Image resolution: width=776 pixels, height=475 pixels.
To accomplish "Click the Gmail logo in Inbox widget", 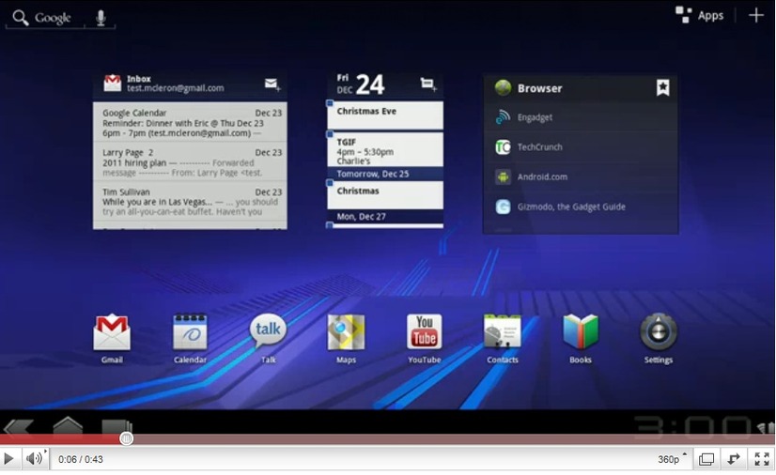I will 113,83.
